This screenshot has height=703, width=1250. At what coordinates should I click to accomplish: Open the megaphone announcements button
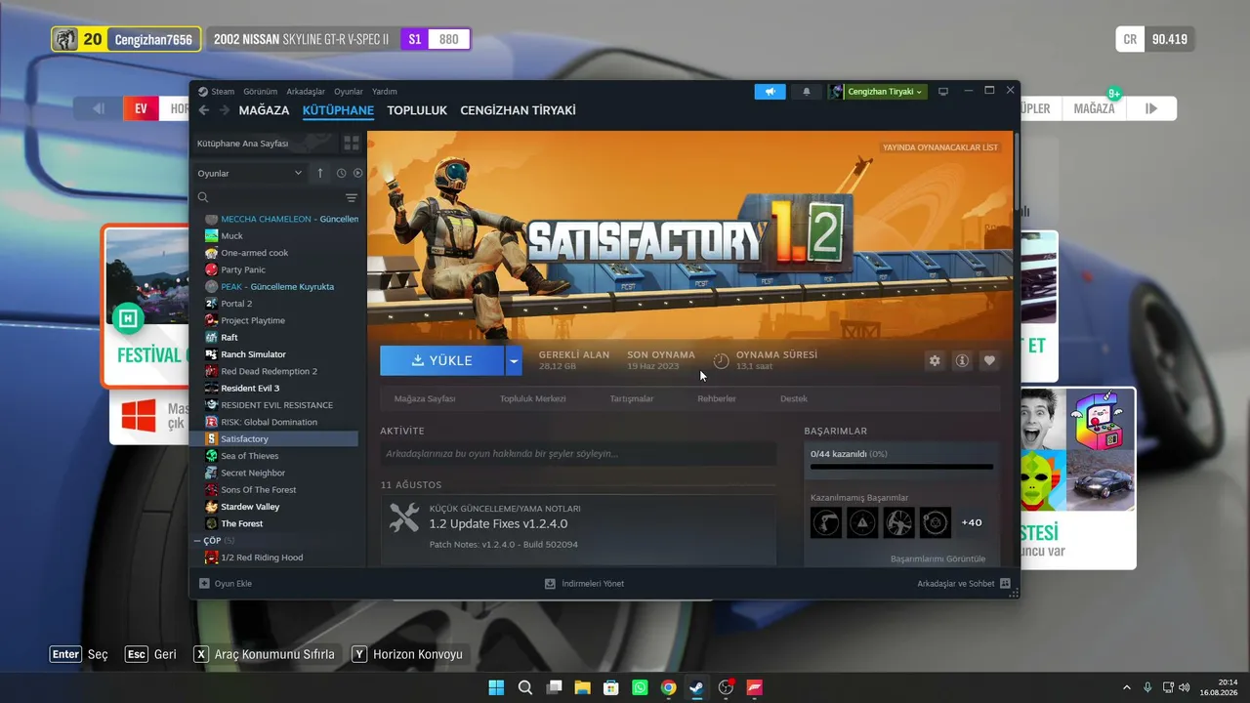[x=770, y=91]
